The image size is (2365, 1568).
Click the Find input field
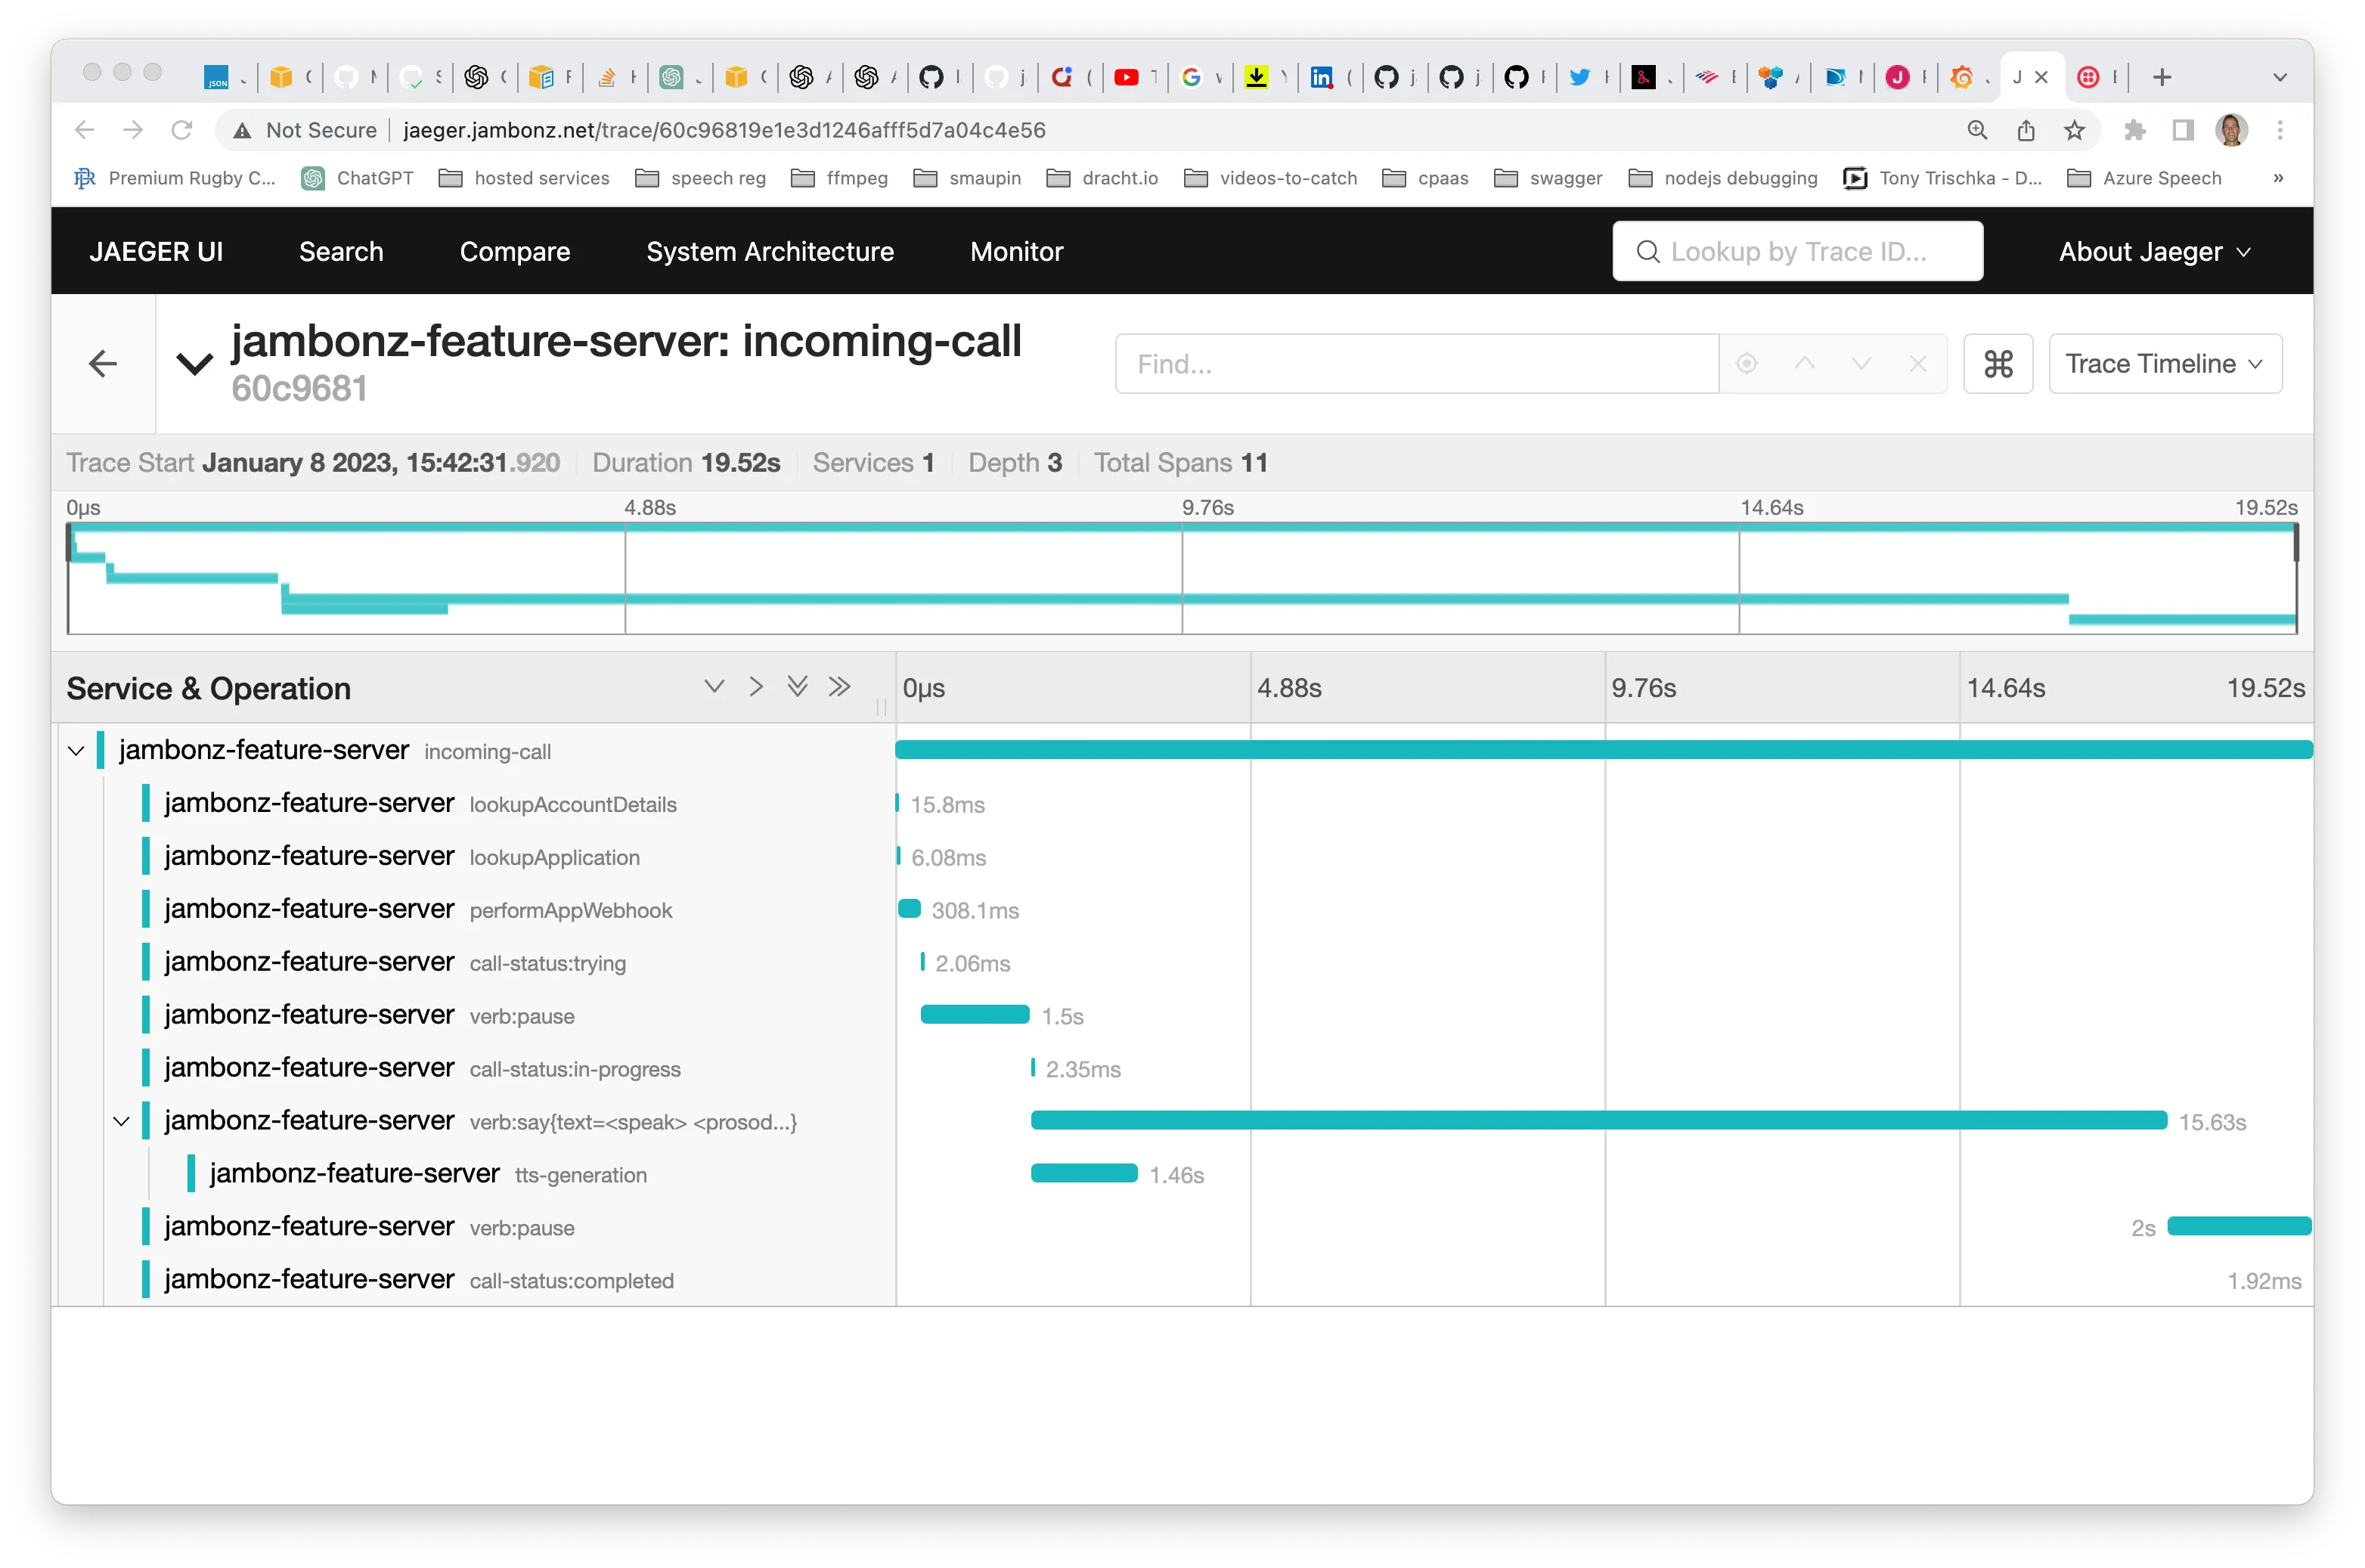(1417, 364)
